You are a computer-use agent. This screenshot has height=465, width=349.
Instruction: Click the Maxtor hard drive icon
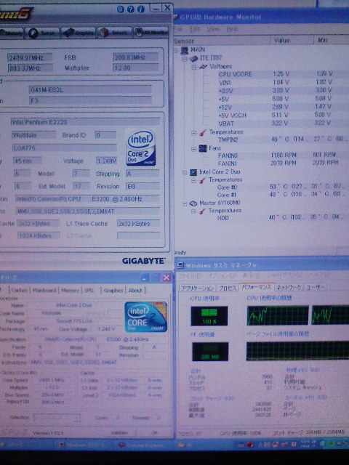(x=193, y=203)
